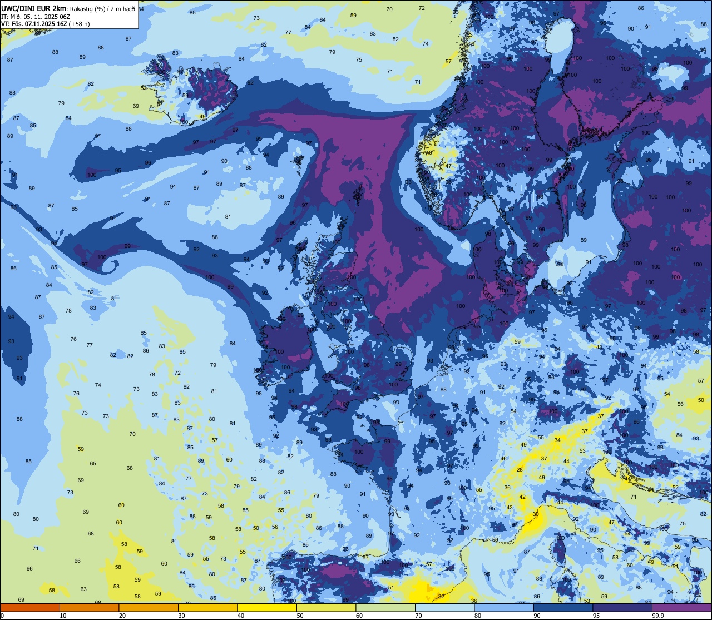Select the 80–90 medium blue legend swatch
This screenshot has height=620, width=712.
click(504, 607)
